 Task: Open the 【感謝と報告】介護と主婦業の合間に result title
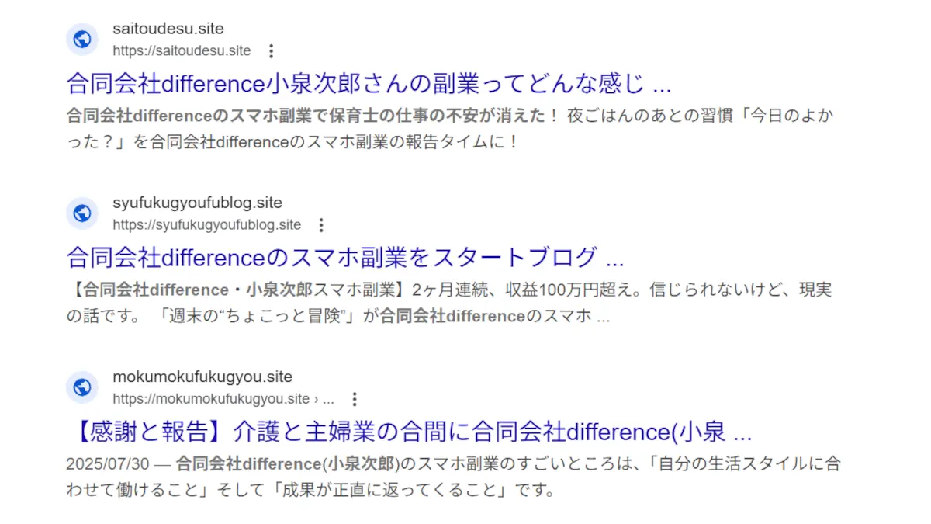[x=410, y=430]
